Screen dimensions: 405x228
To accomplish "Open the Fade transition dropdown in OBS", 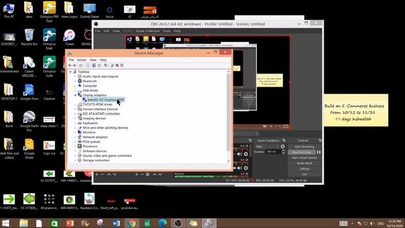I will [267, 146].
